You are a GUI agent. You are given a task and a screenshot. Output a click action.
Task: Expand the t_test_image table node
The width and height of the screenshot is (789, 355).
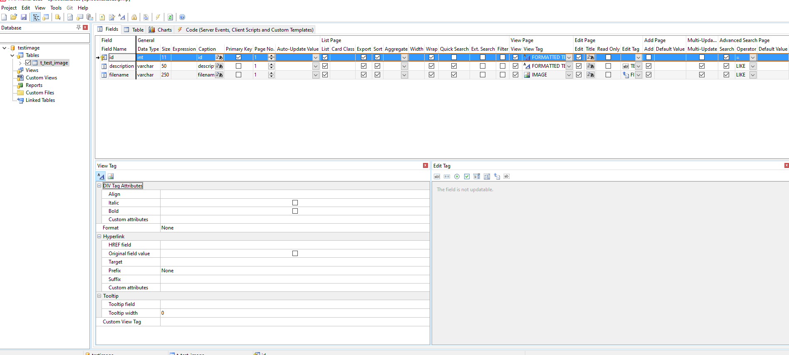click(20, 63)
